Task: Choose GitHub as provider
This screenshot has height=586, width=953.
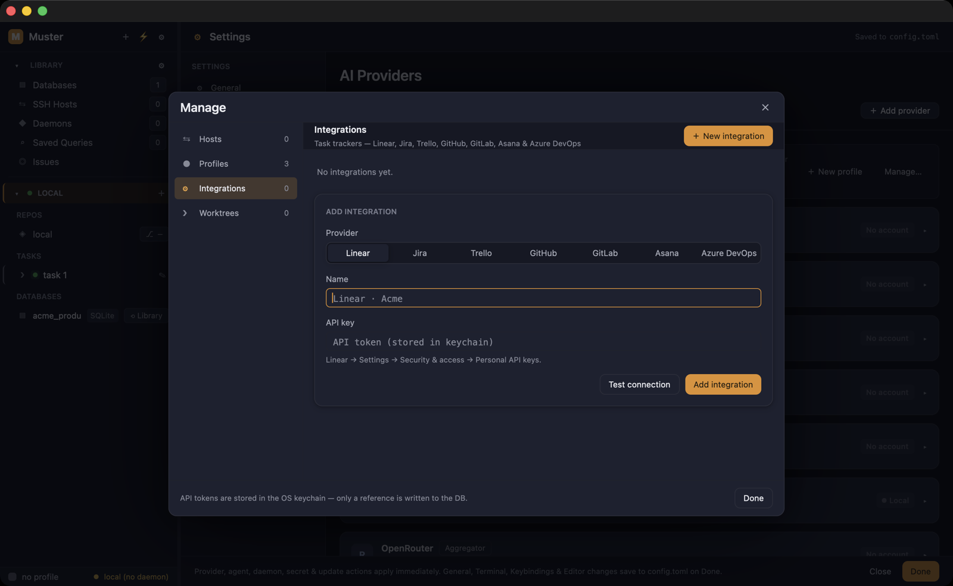Action: [x=543, y=253]
